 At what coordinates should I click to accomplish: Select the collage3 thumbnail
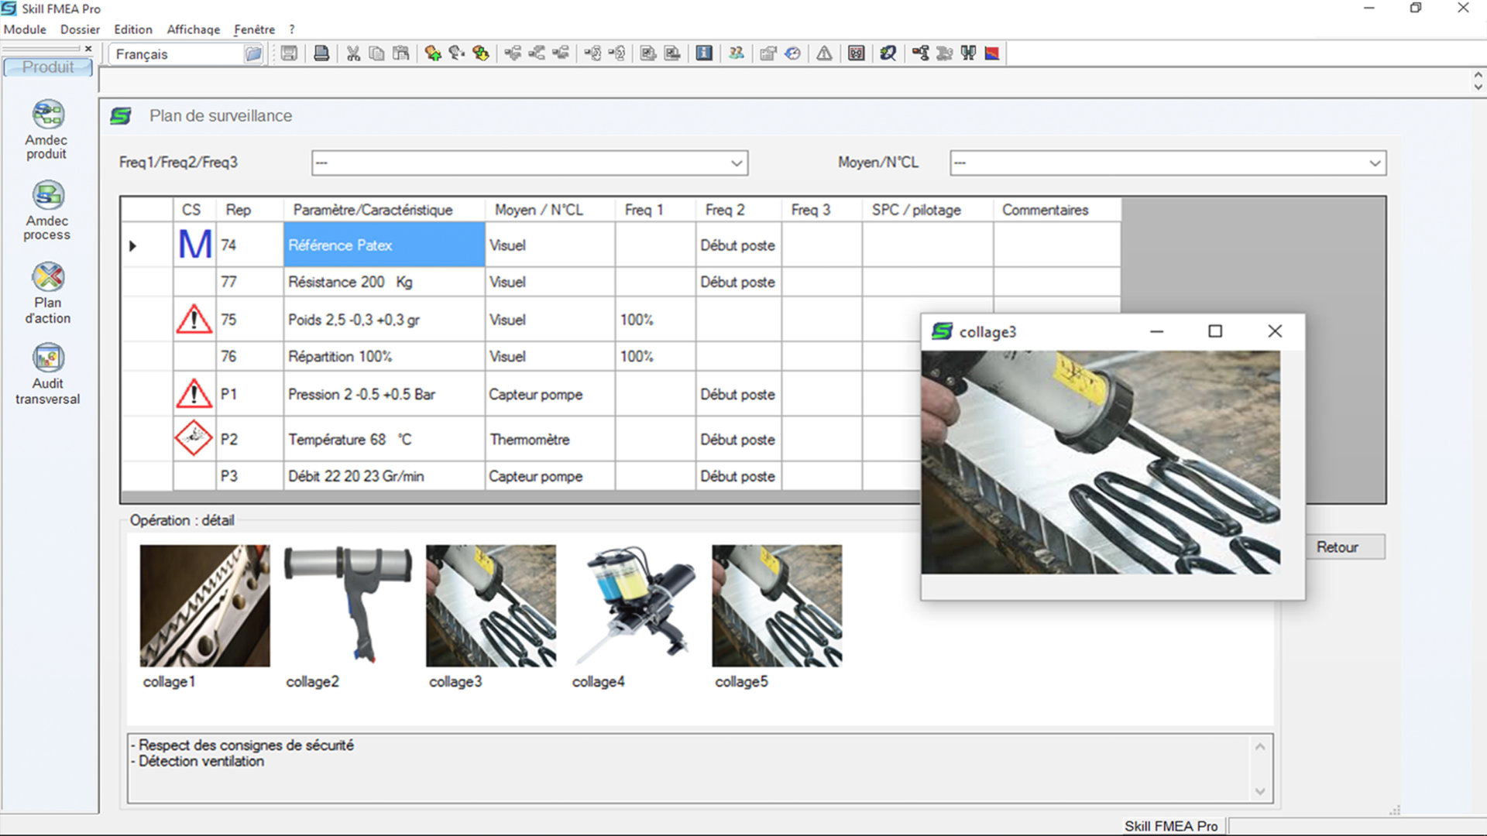[x=491, y=606]
